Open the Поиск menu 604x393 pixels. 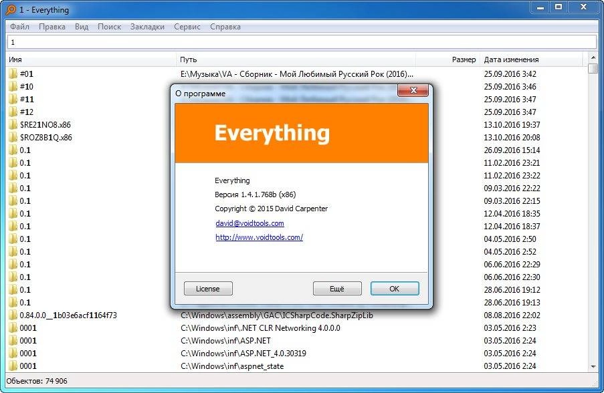click(x=110, y=27)
